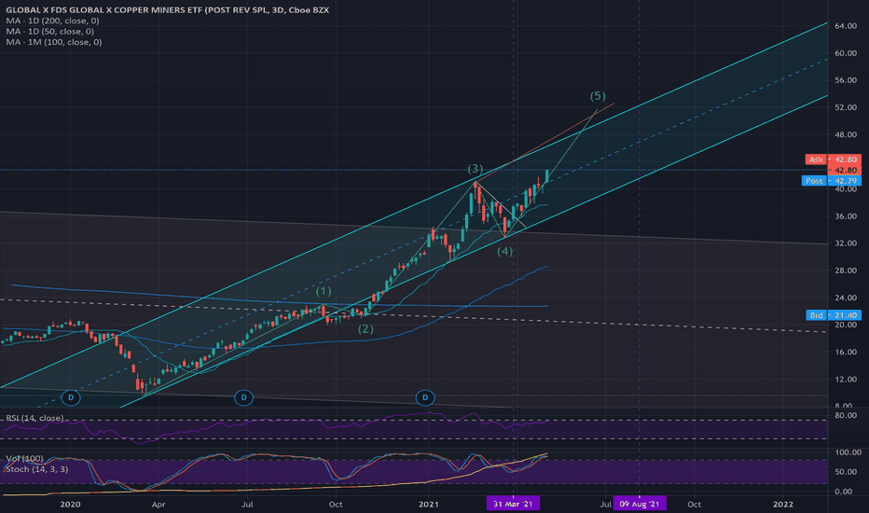Click the first dividend D marker near 2020
This screenshot has height=513, width=869.
point(71,397)
